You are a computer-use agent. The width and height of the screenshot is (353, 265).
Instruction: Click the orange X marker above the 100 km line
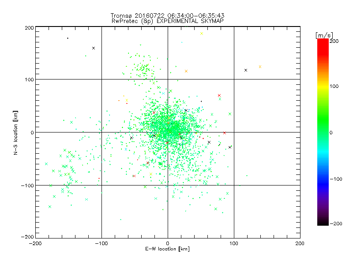(x=186, y=71)
